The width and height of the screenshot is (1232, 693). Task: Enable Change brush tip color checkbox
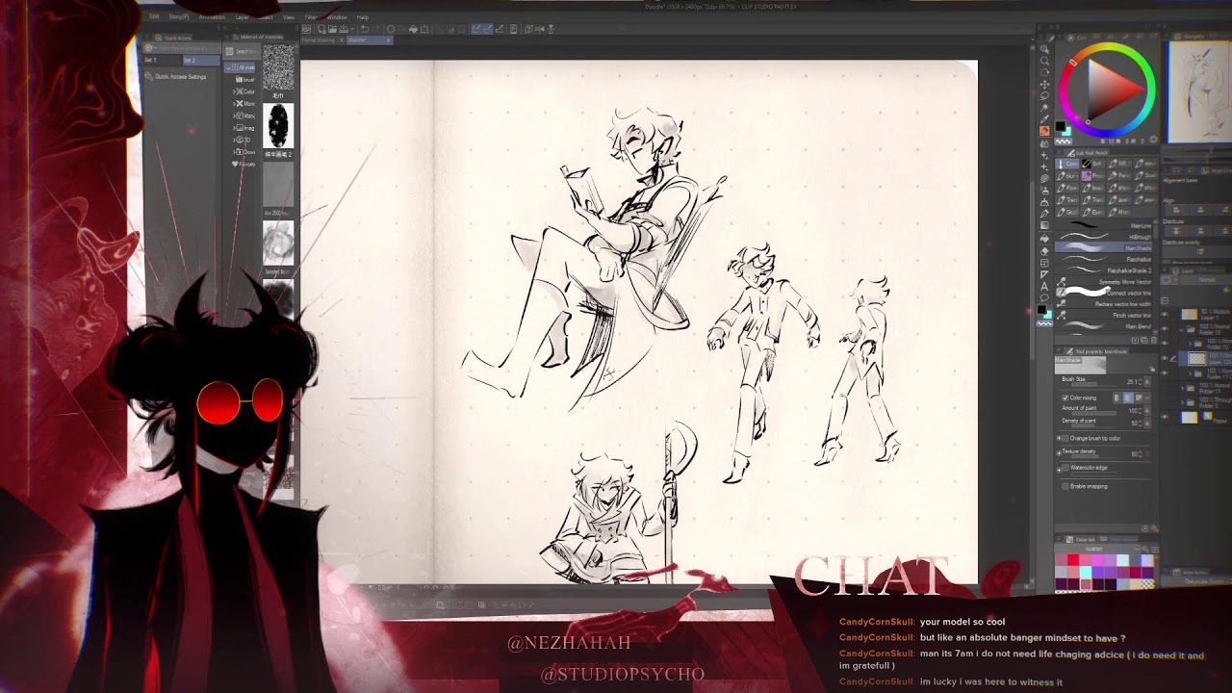(1065, 438)
